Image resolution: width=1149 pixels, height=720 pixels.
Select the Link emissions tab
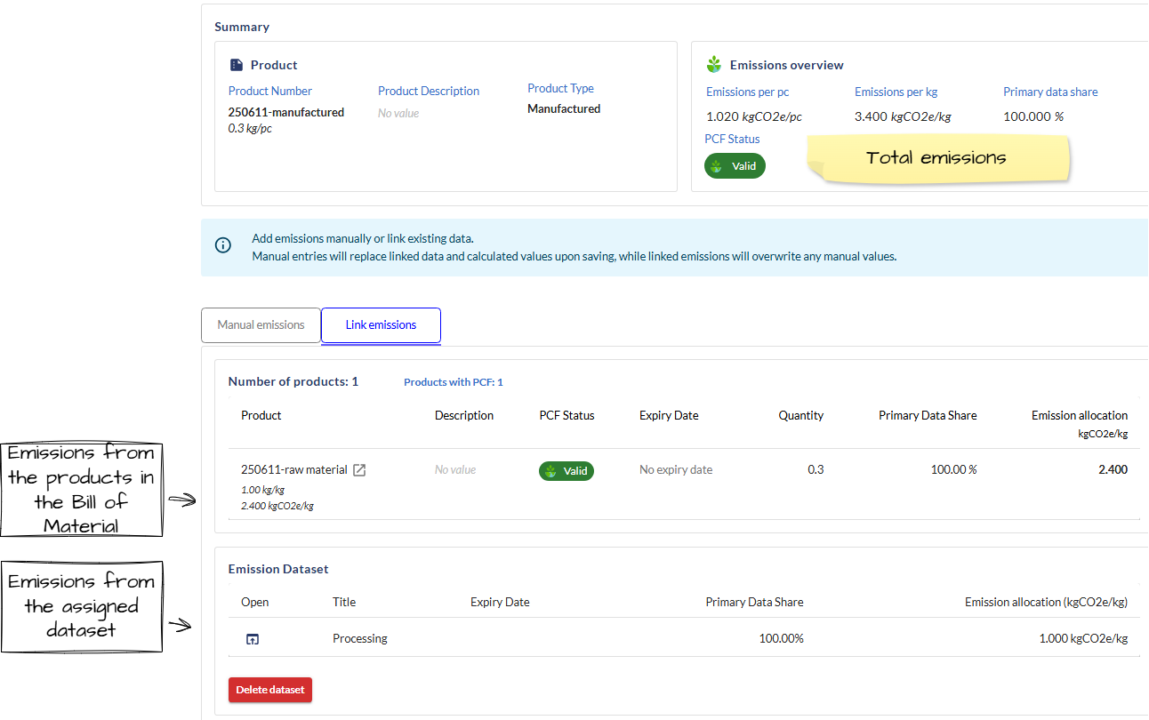381,325
